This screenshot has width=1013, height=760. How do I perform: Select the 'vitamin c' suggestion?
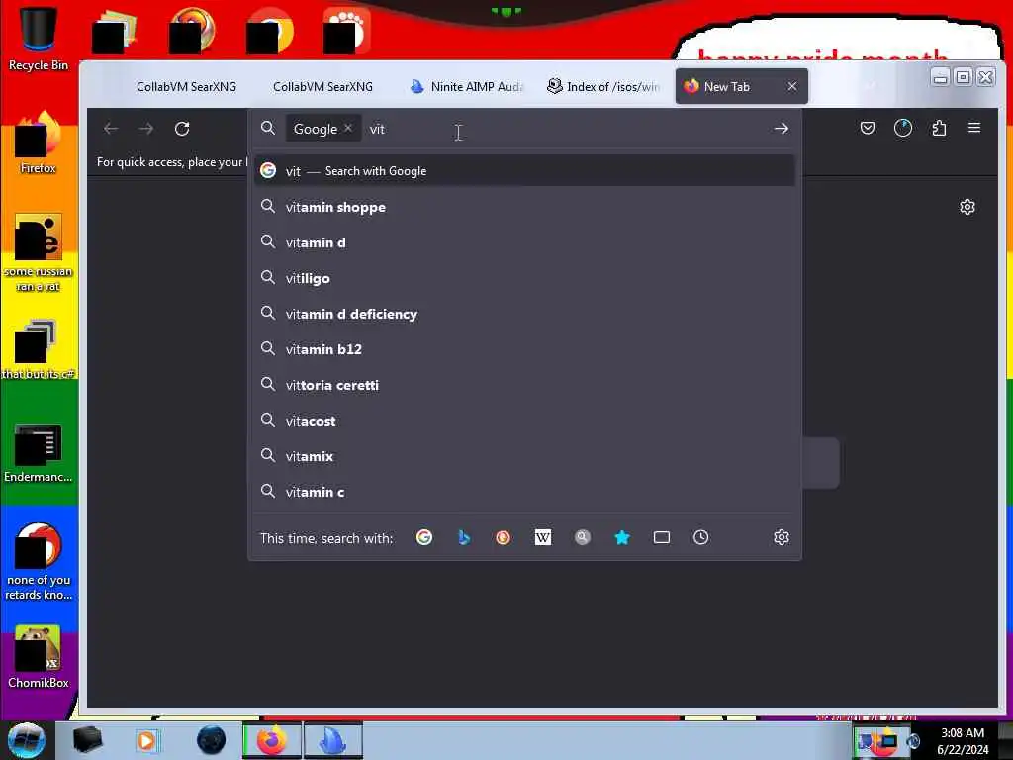tap(524, 492)
